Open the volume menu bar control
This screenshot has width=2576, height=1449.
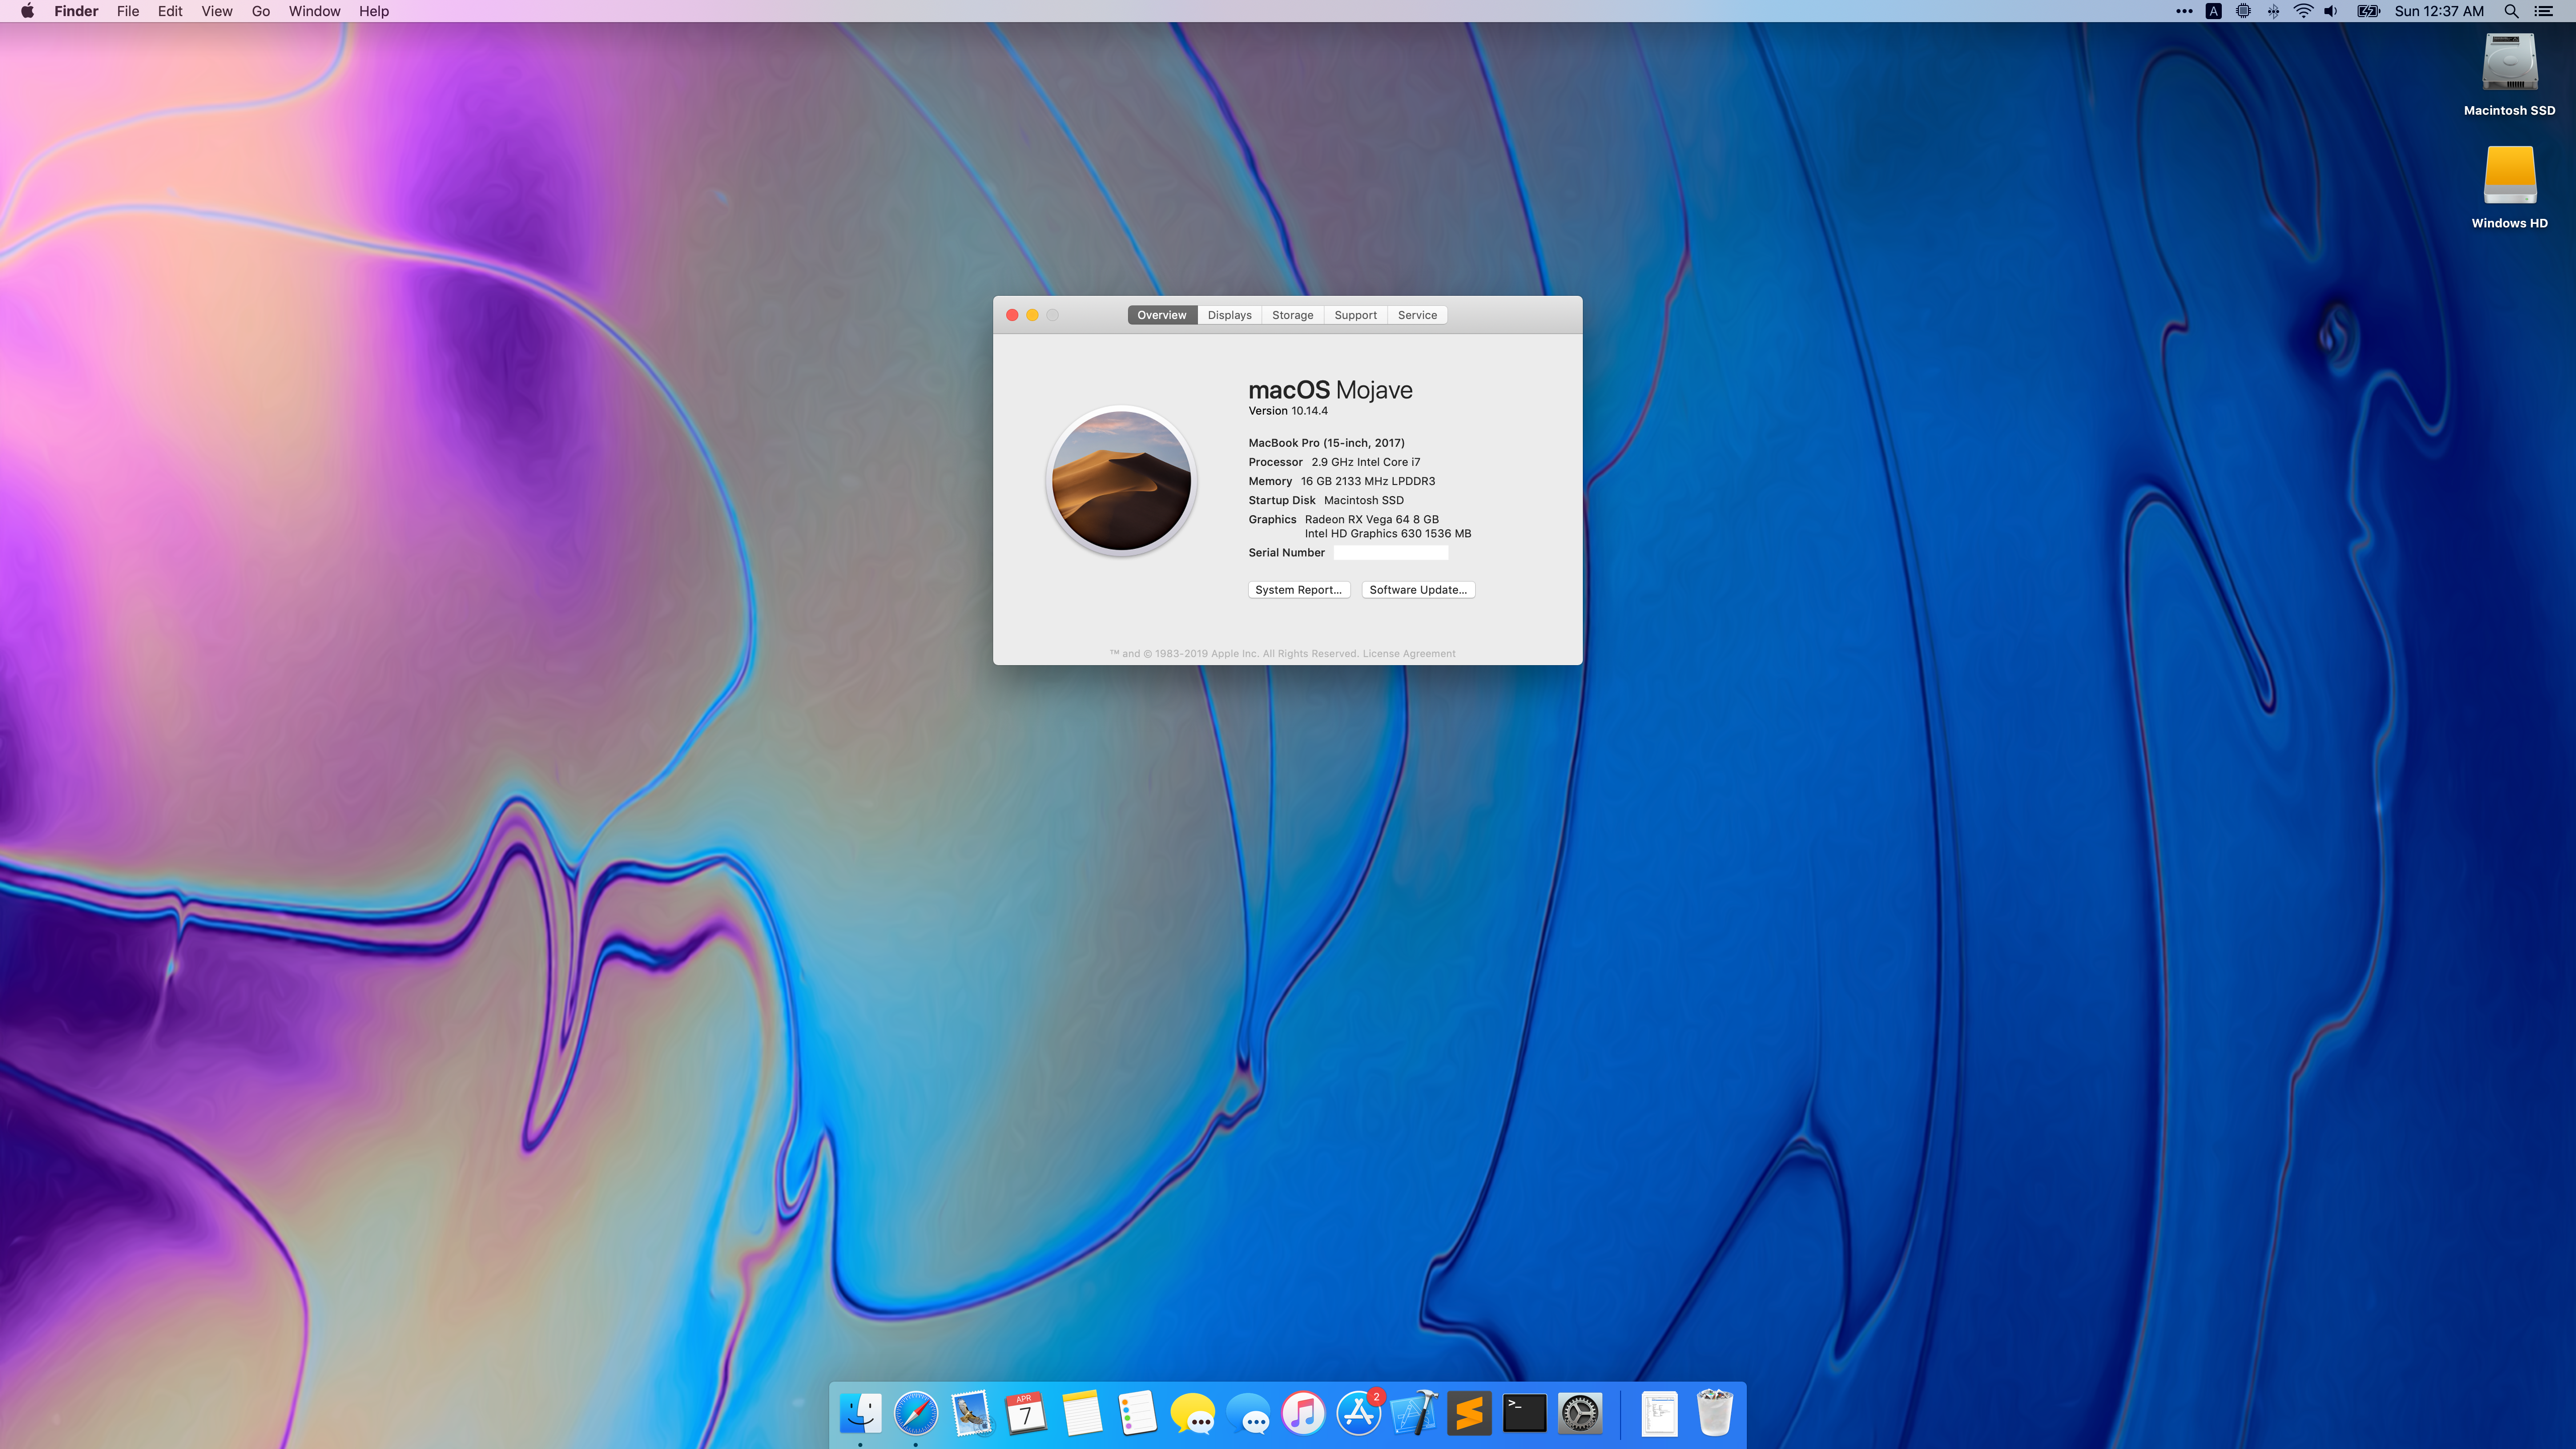(2331, 11)
